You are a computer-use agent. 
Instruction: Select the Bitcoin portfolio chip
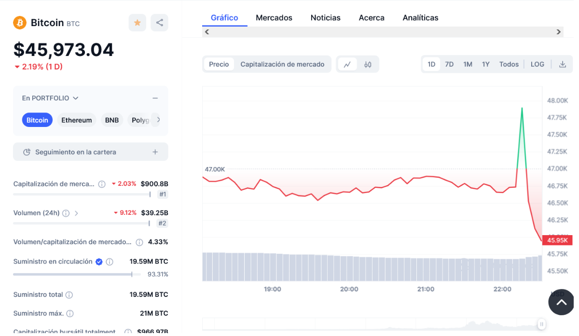[x=37, y=120]
